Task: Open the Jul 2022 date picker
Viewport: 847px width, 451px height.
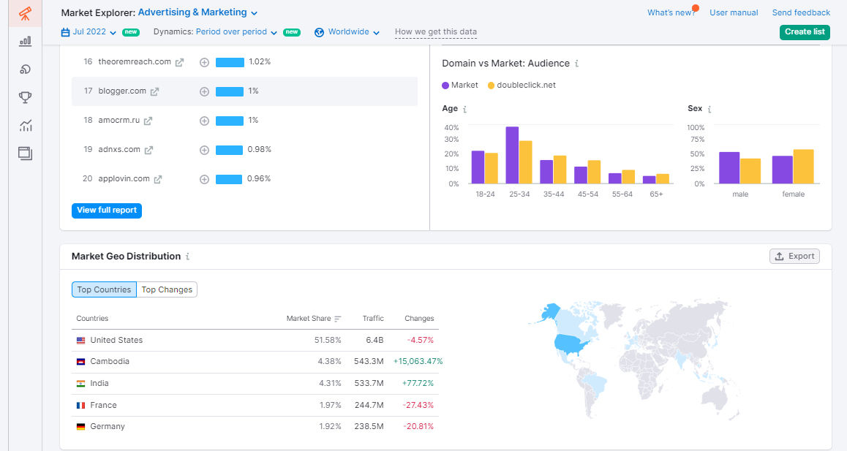Action: (x=89, y=32)
